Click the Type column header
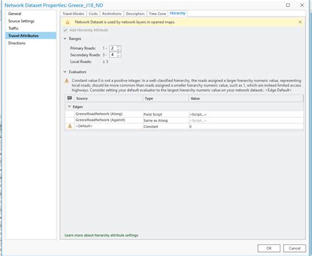Image resolution: width=312 pixels, height=256 pixels. [x=166, y=98]
